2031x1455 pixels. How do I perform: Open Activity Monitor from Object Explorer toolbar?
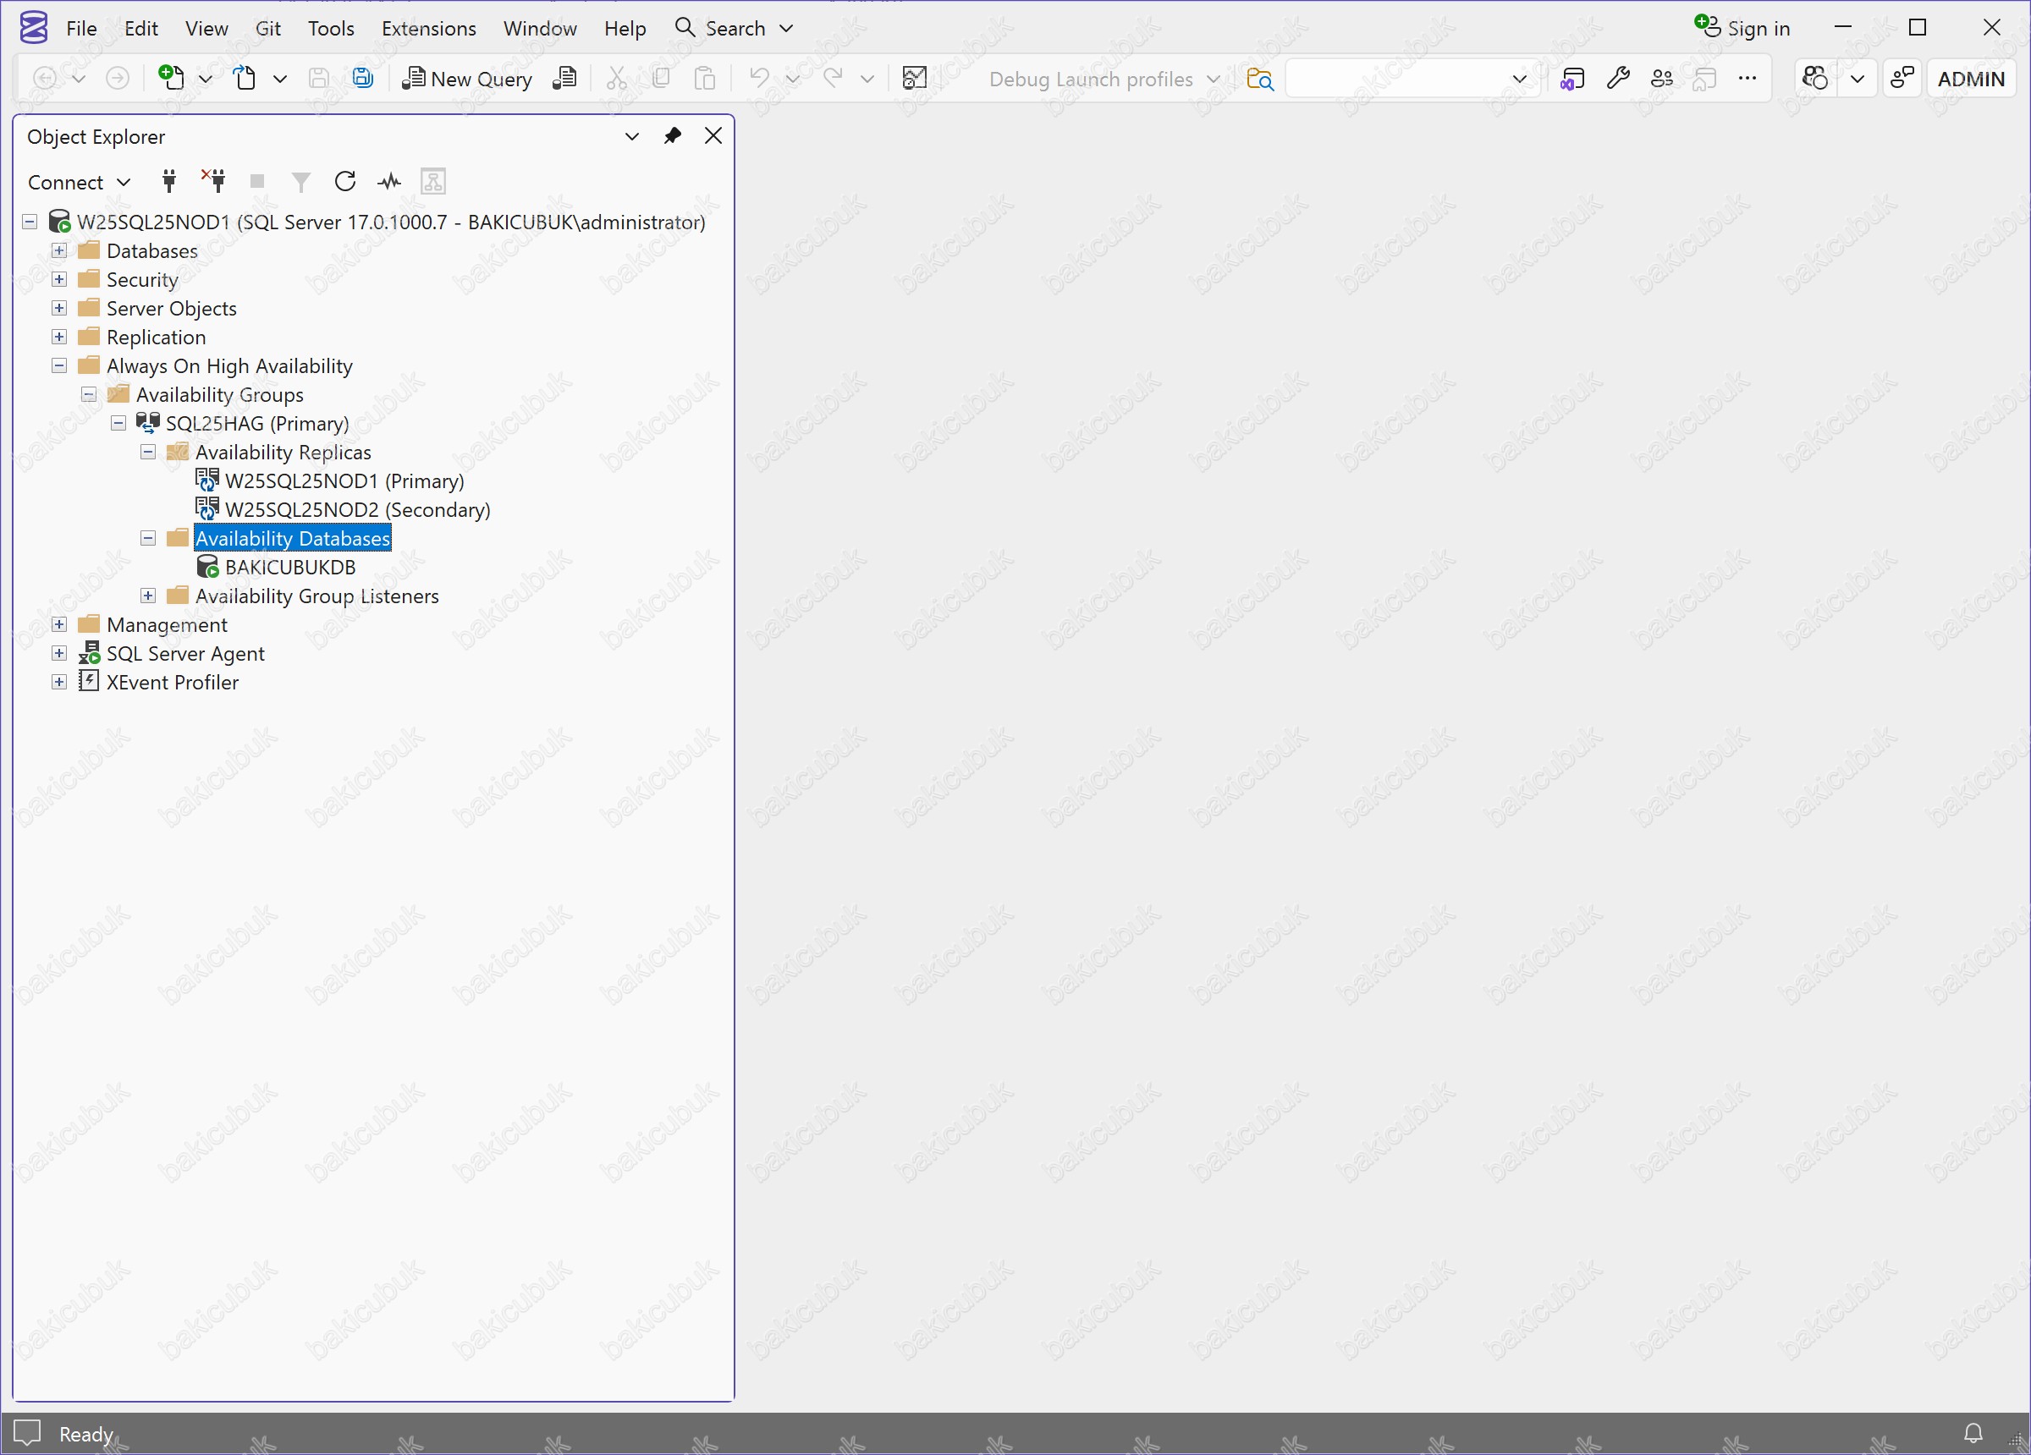click(388, 182)
